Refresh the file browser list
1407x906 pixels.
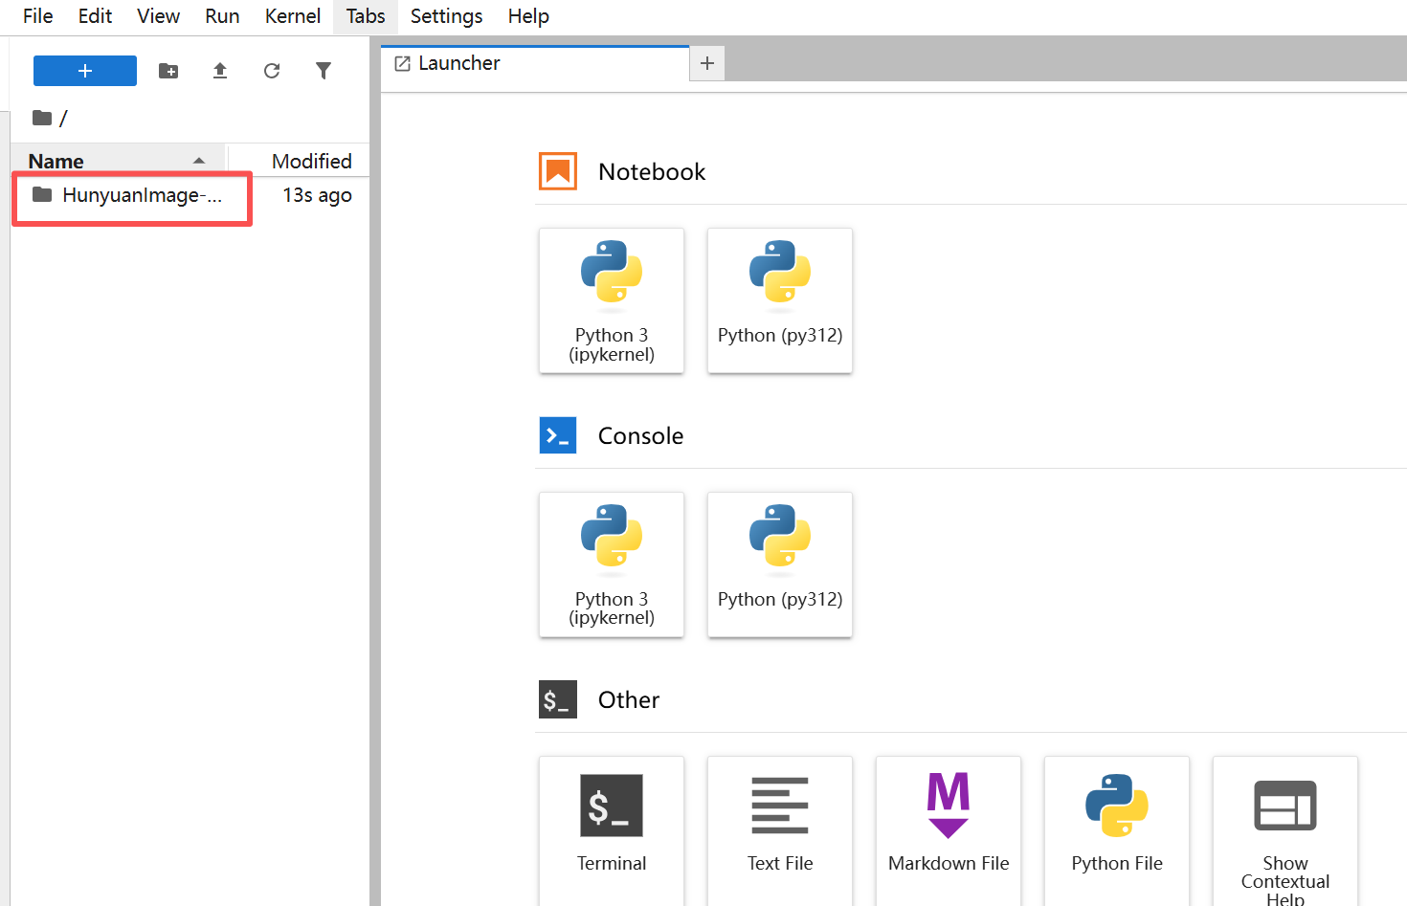272,71
